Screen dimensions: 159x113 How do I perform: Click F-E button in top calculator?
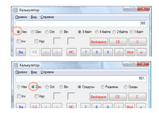point(35,52)
